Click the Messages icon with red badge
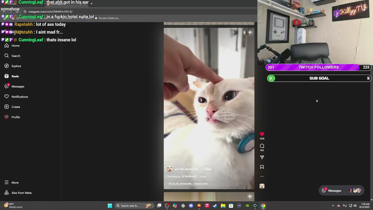Viewport: 373px width, 210px height. 7,86
